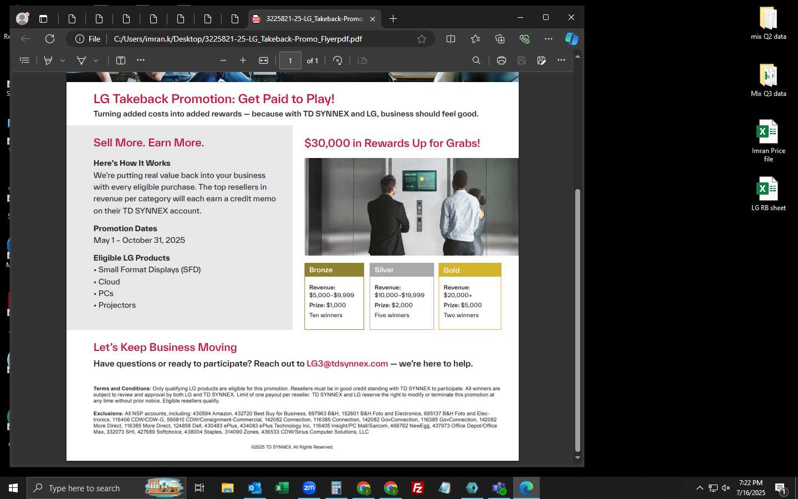Open the Windows Start menu
This screenshot has width=798, height=499.
click(13, 488)
